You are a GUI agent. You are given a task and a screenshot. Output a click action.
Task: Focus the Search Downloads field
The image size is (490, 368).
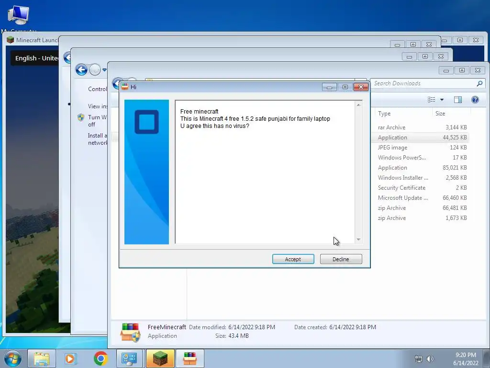point(427,83)
